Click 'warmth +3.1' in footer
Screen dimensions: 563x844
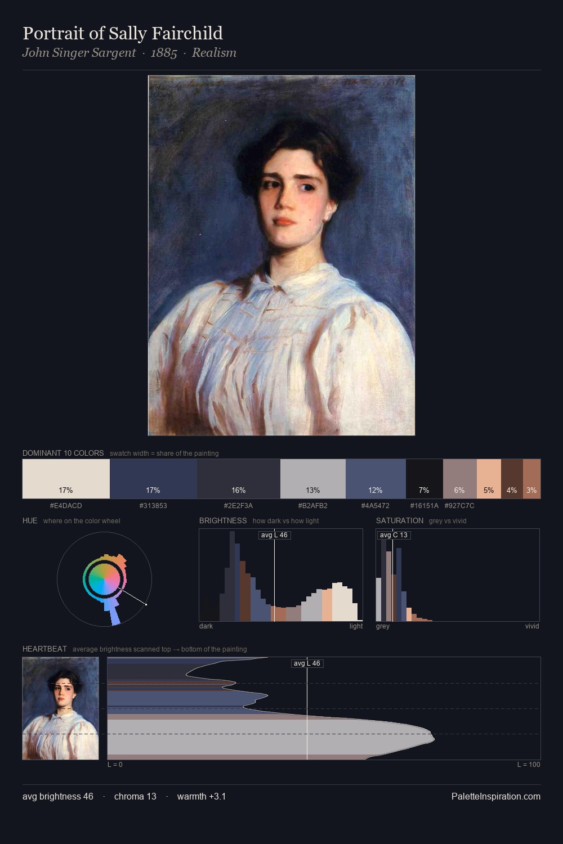pyautogui.click(x=202, y=796)
